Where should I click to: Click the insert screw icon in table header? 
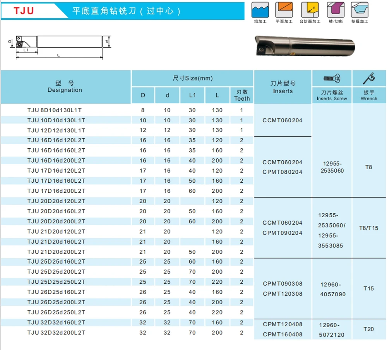[332, 79]
